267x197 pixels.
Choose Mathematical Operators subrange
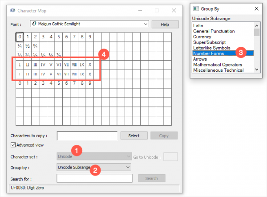pyautogui.click(x=223, y=65)
